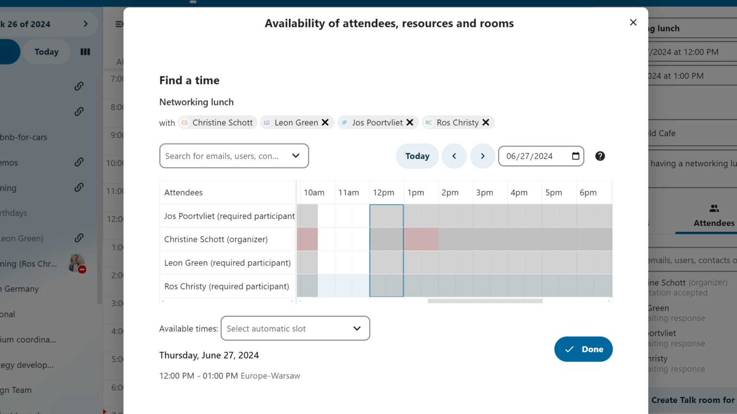This screenshot has width=737, height=414.
Task: Select the highlighted 12pm slot in the grid
Action: 386,249
